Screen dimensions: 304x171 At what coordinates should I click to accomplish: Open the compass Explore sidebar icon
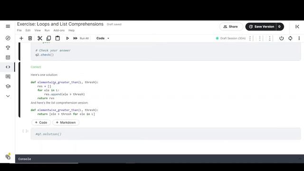[x=8, y=38]
